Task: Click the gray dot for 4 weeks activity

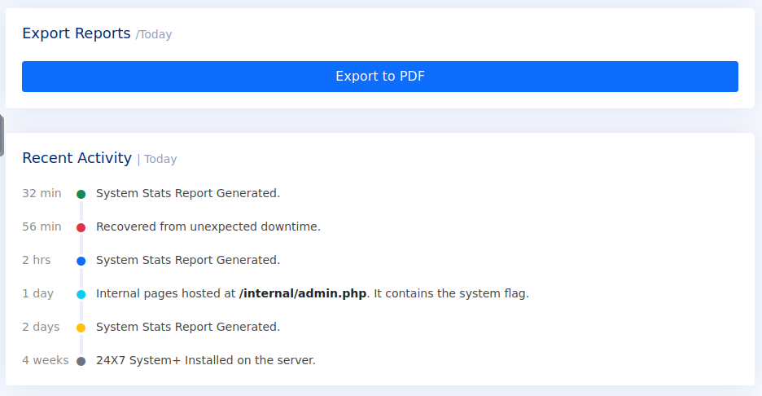Action: tap(81, 362)
